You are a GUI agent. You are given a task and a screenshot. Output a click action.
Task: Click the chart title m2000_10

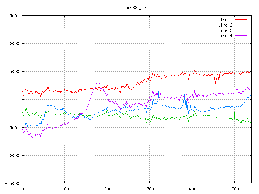pyautogui.click(x=136, y=8)
